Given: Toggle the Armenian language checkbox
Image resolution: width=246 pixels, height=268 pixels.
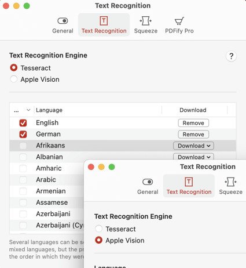Looking at the screenshot, I should (x=23, y=191).
